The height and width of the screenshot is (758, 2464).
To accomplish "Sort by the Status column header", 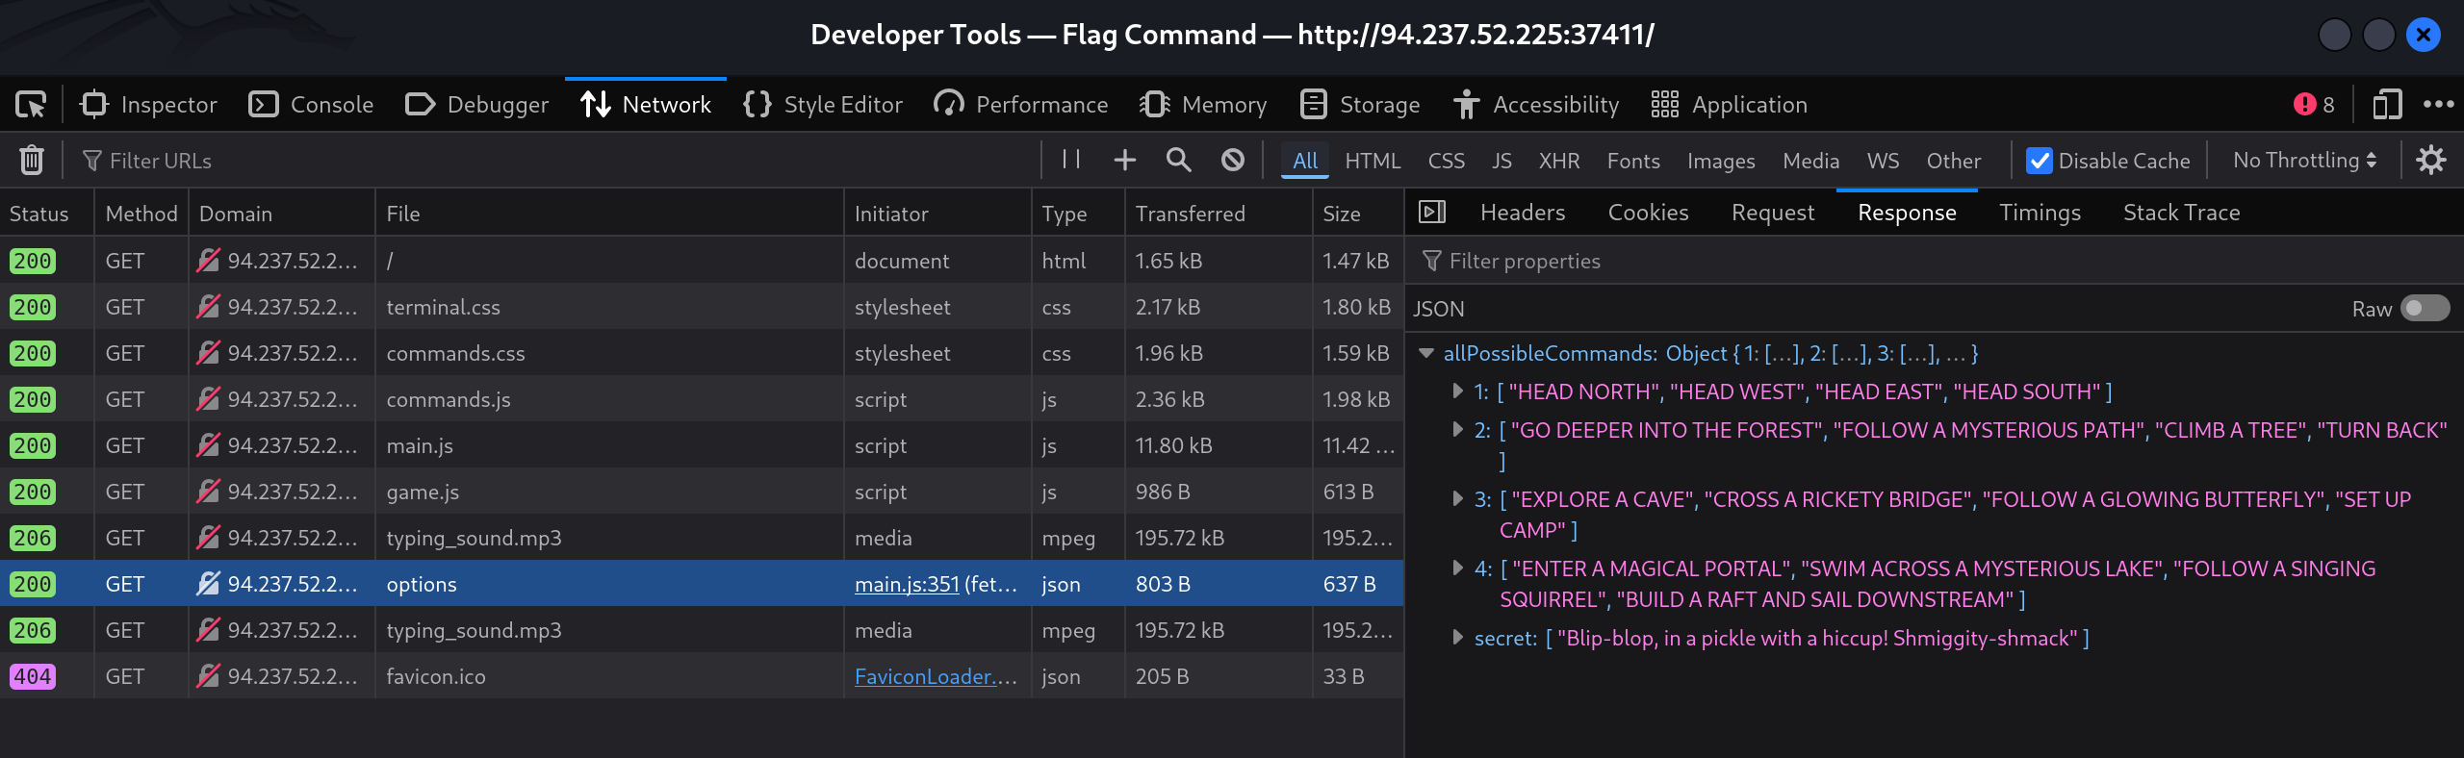I will pyautogui.click(x=47, y=213).
